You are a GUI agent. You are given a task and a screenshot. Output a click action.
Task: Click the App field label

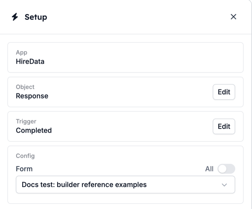click(x=22, y=52)
